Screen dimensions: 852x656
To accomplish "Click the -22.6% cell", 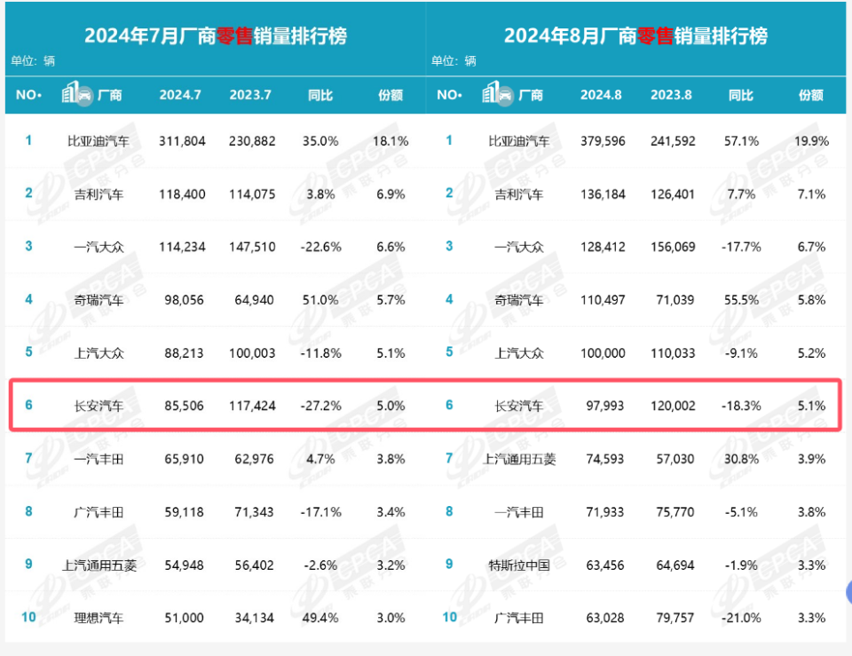I will [x=321, y=248].
